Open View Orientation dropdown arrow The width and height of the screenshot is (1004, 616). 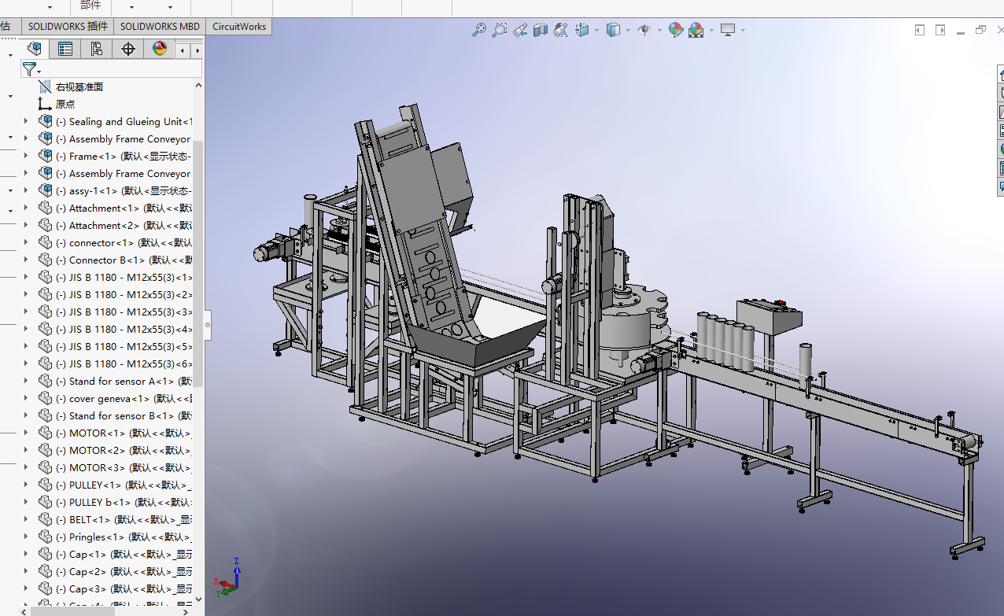click(596, 31)
